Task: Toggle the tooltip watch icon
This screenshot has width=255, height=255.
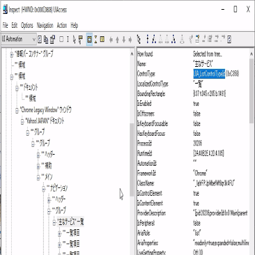Action: [80, 40]
